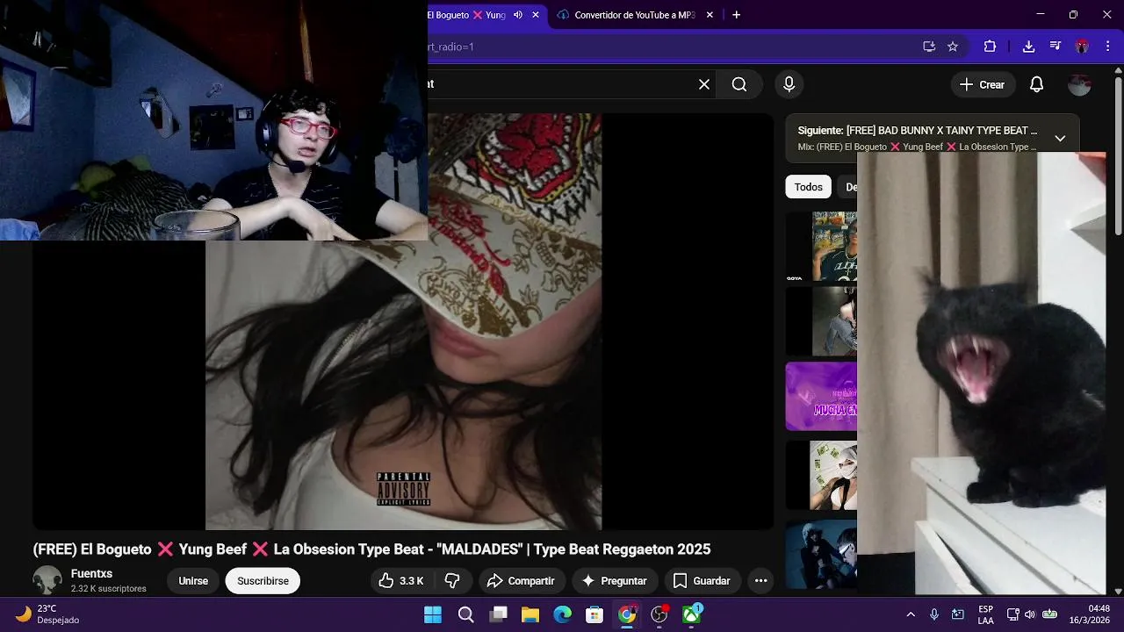The image size is (1124, 632).
Task: Open the Fuentxs channel name link
Action: [x=91, y=573]
